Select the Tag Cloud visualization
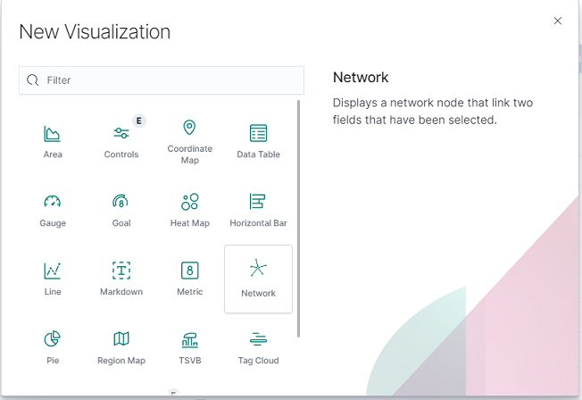 click(258, 347)
